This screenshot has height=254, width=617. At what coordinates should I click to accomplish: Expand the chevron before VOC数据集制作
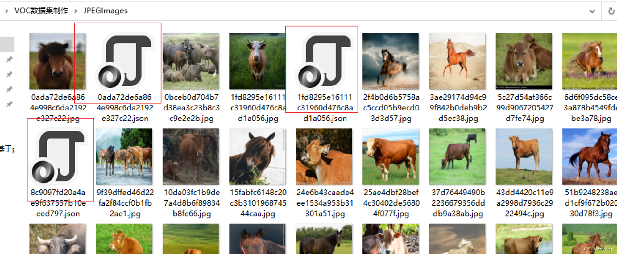6,11
